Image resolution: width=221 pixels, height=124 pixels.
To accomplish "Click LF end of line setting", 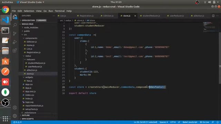I will (x=179, y=122).
